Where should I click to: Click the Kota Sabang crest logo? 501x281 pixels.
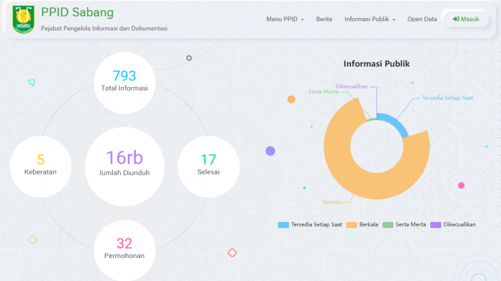pyautogui.click(x=24, y=20)
